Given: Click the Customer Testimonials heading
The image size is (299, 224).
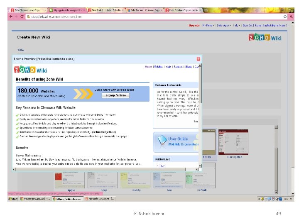Looking at the screenshot, I should tap(168, 85).
